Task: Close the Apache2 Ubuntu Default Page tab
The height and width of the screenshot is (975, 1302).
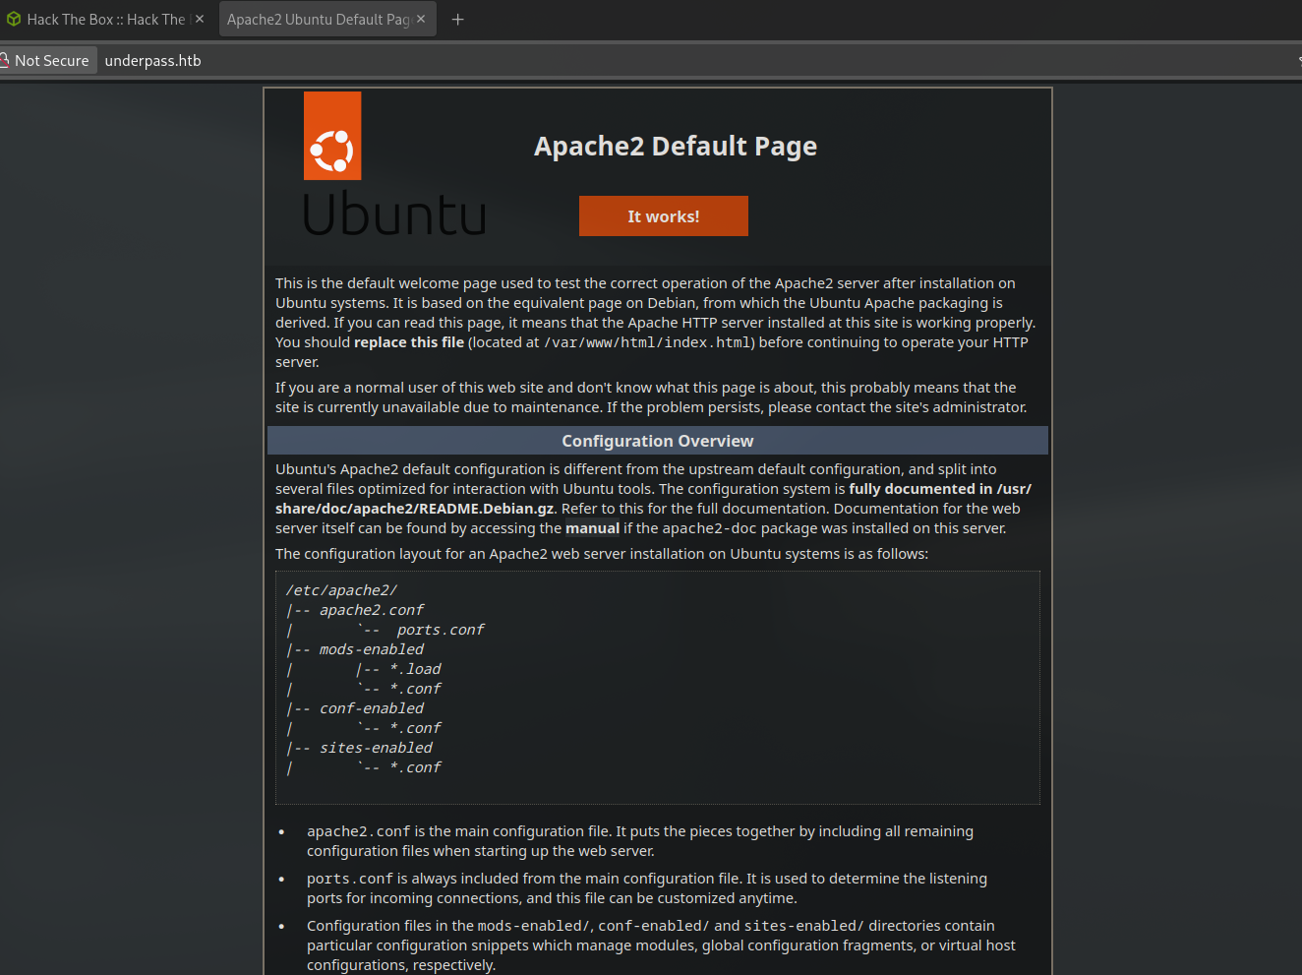Action: (x=421, y=19)
